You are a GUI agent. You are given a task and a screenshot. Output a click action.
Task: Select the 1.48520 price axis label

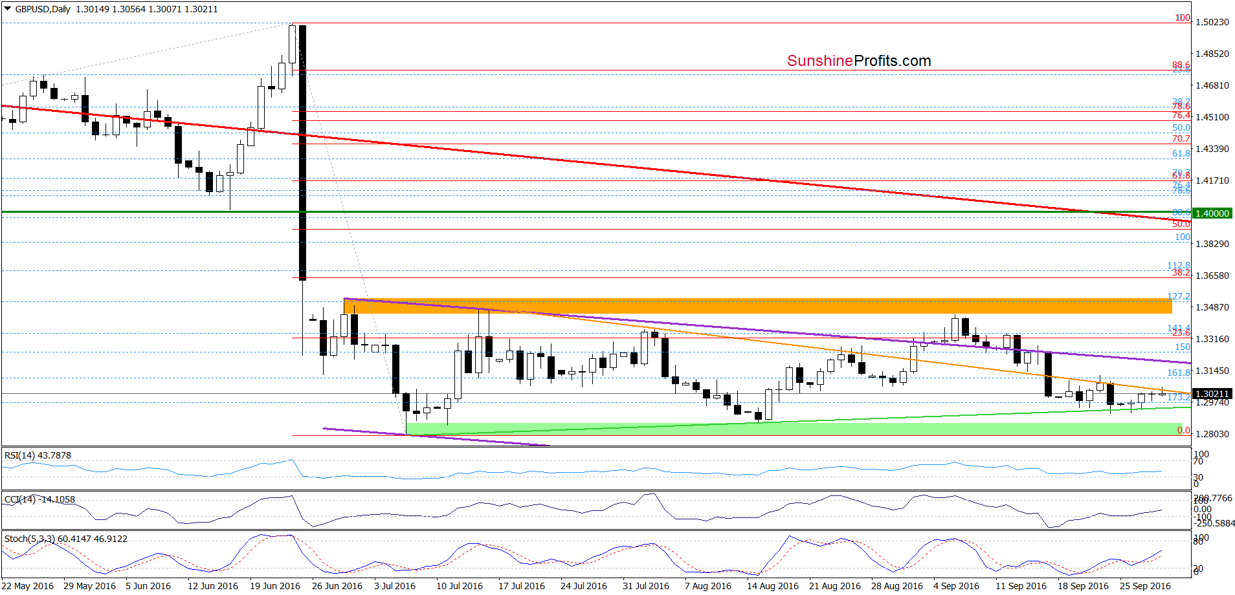pyautogui.click(x=1212, y=54)
